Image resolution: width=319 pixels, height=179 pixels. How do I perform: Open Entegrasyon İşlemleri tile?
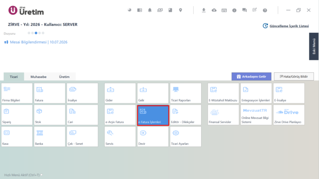coord(256,93)
